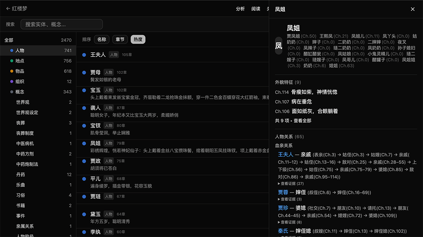Click the blue dot icon beside 凤姐 entry
This screenshot has height=237, width=423.
click(x=84, y=143)
